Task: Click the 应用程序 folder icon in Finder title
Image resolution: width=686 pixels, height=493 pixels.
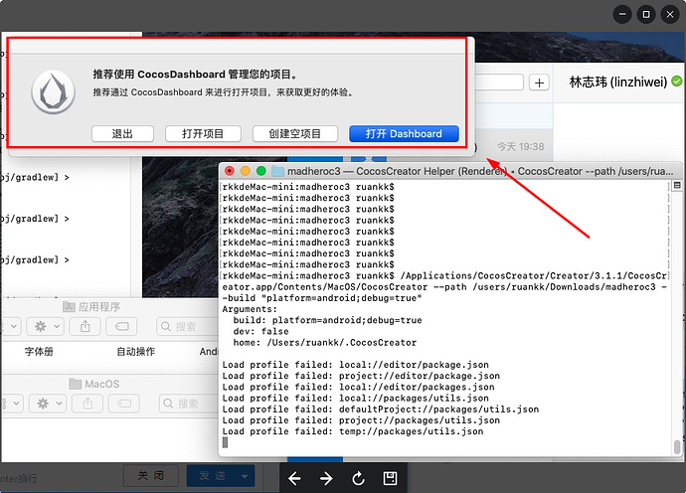Action: click(x=70, y=307)
